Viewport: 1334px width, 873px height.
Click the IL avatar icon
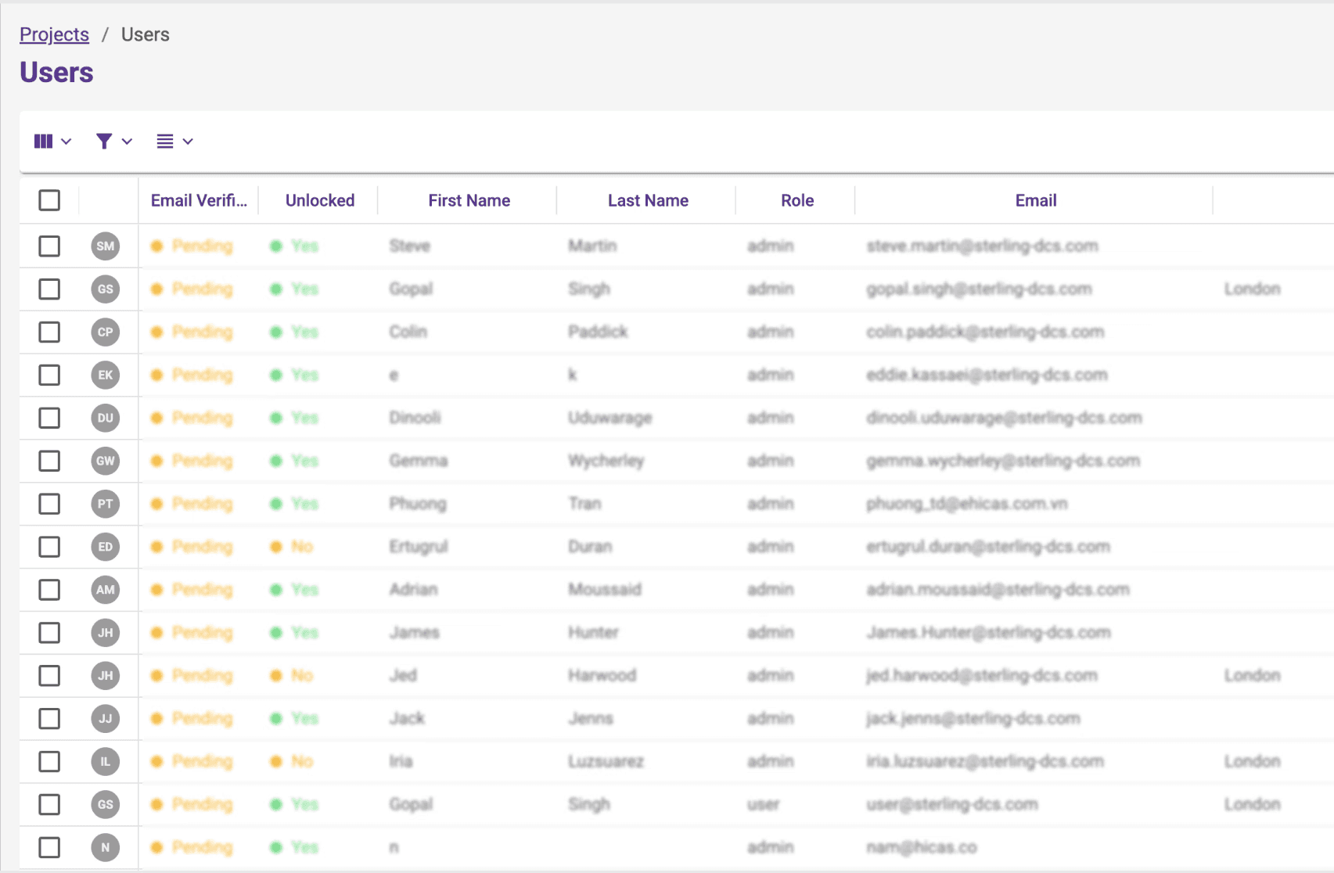106,762
